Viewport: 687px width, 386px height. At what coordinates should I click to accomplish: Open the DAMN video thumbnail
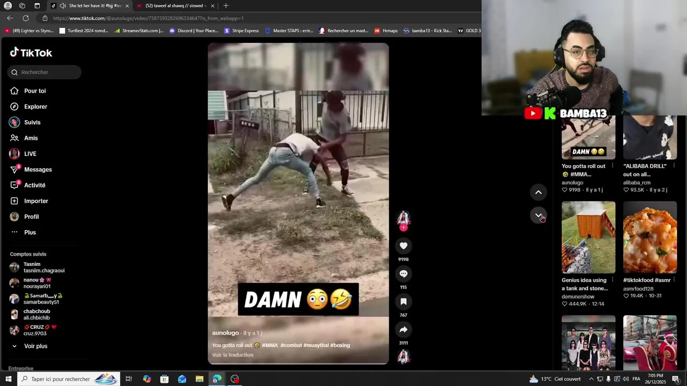tap(588, 138)
